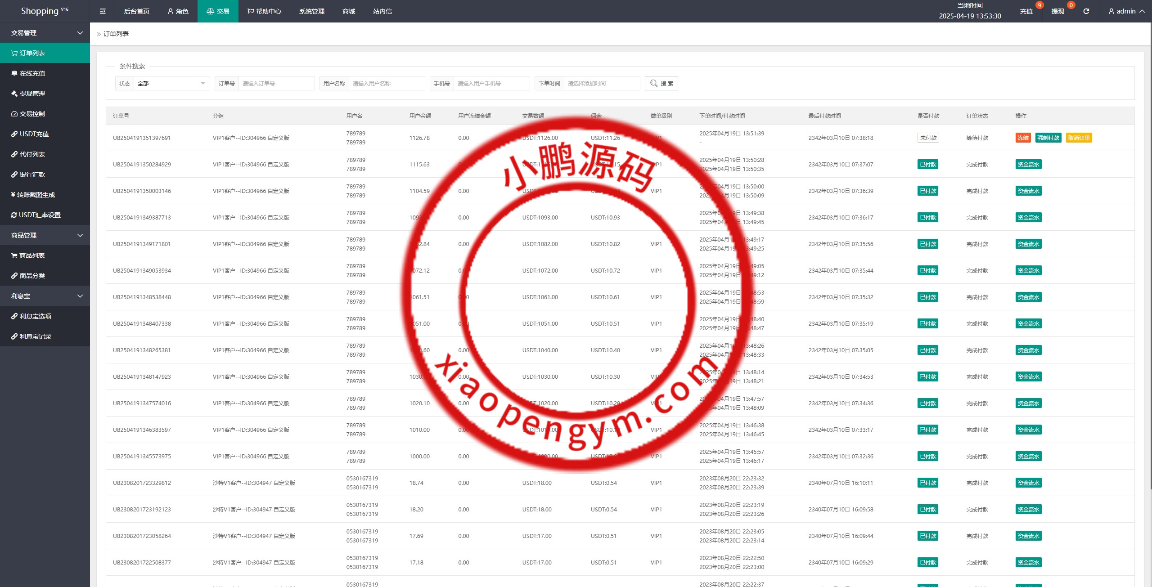Click the 充值 notification badge item
The height and width of the screenshot is (587, 1152).
click(x=1026, y=11)
